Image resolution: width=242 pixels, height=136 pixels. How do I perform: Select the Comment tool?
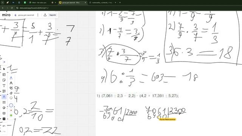click(x=4, y=113)
